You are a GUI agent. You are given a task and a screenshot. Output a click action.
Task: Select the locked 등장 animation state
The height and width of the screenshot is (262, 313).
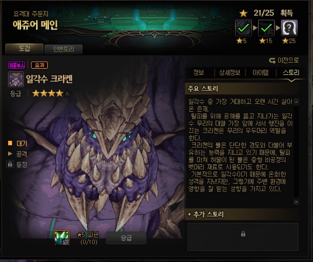(22, 164)
